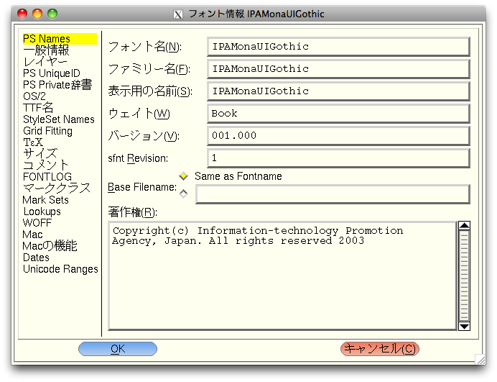Click the window resize grip corner
The width and height of the screenshot is (497, 382).
point(480,359)
